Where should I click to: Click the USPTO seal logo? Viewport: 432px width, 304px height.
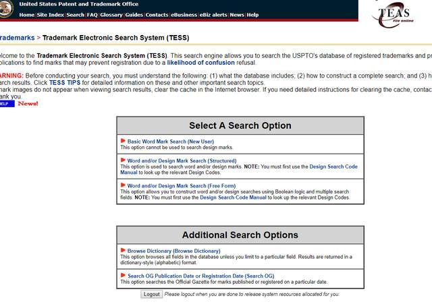pyautogui.click(x=5, y=9)
